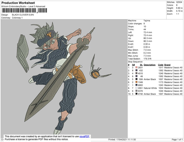Click the "Wilcom EmbroideryStudio – Level 3 Advanced" line
The width and height of the screenshot is (184, 142).
(x=23, y=6)
